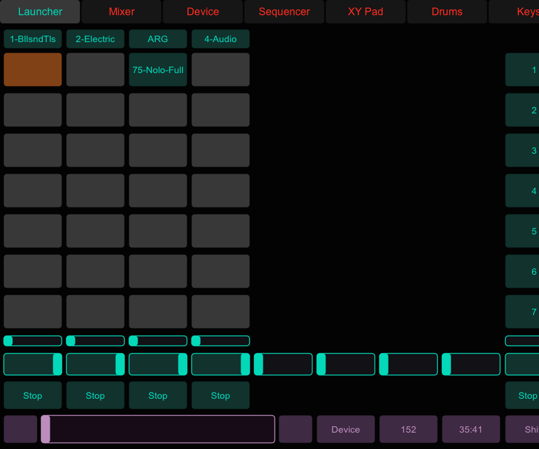Toggle the Shift button in the bottom bar
Viewport: 539px width, 449px height.
tap(525, 429)
